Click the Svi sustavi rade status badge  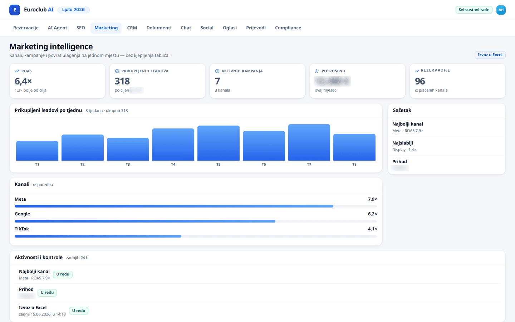(x=474, y=10)
